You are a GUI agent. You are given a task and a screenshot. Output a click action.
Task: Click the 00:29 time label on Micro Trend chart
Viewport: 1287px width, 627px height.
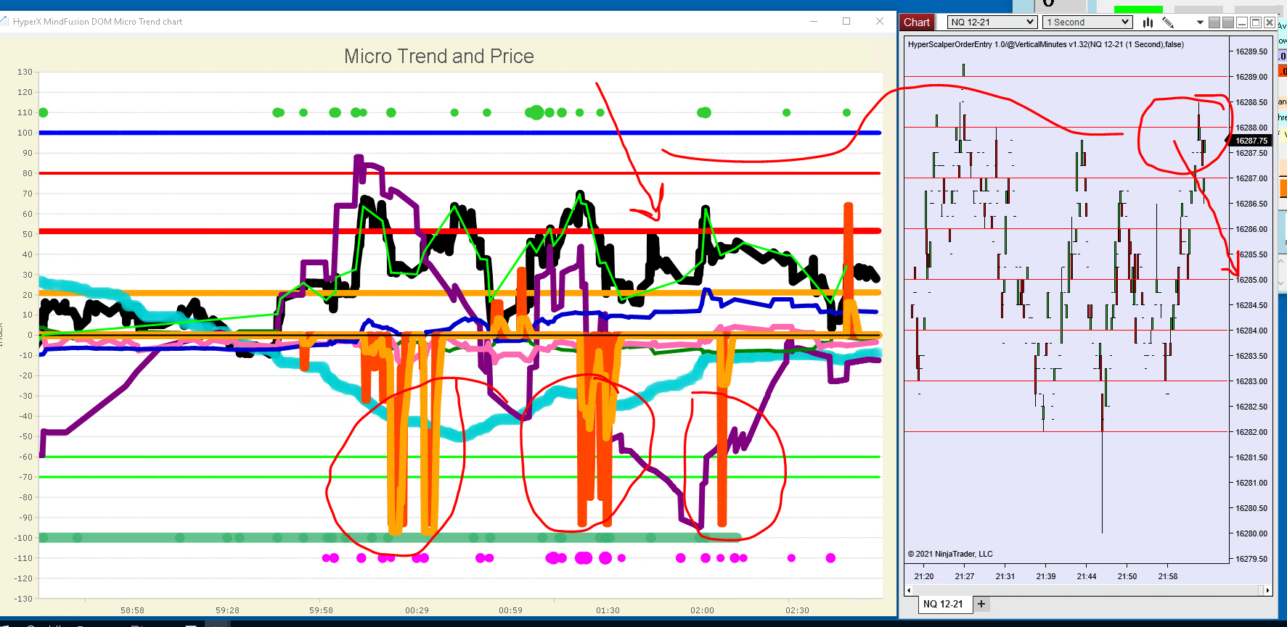(417, 610)
